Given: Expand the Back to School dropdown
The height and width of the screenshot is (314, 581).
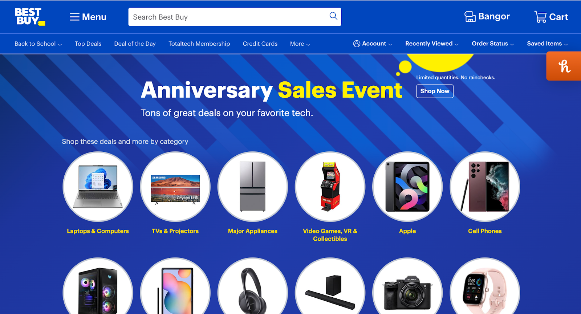Looking at the screenshot, I should click(x=38, y=44).
